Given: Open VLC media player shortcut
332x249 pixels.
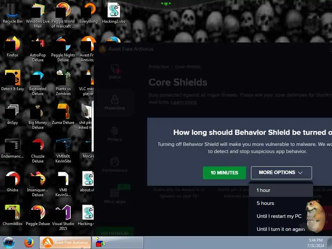Looking at the screenshot, I should click(87, 83).
